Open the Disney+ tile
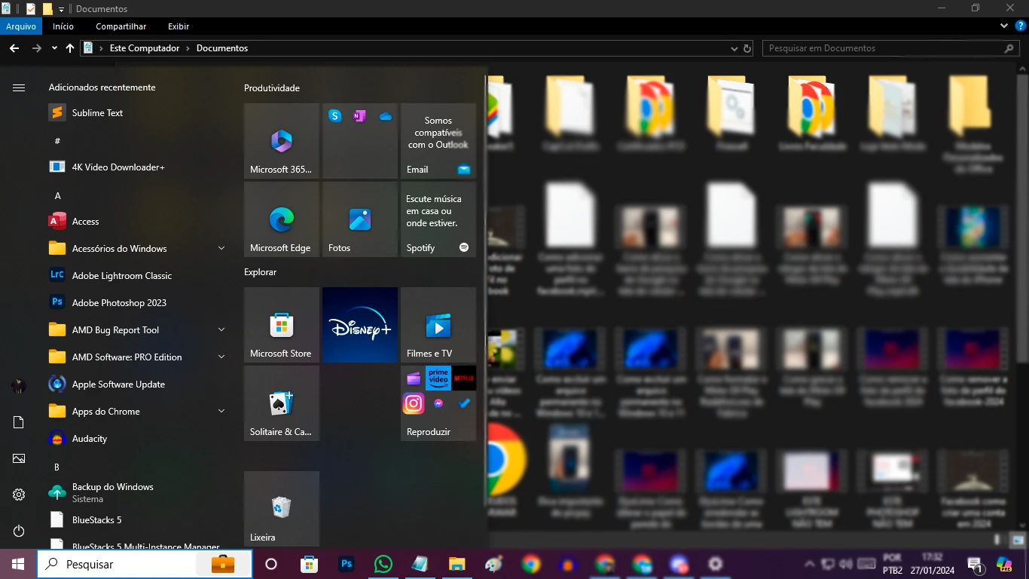The image size is (1029, 579). point(359,324)
